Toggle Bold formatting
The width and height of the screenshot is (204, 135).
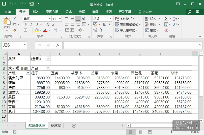tap(25, 24)
